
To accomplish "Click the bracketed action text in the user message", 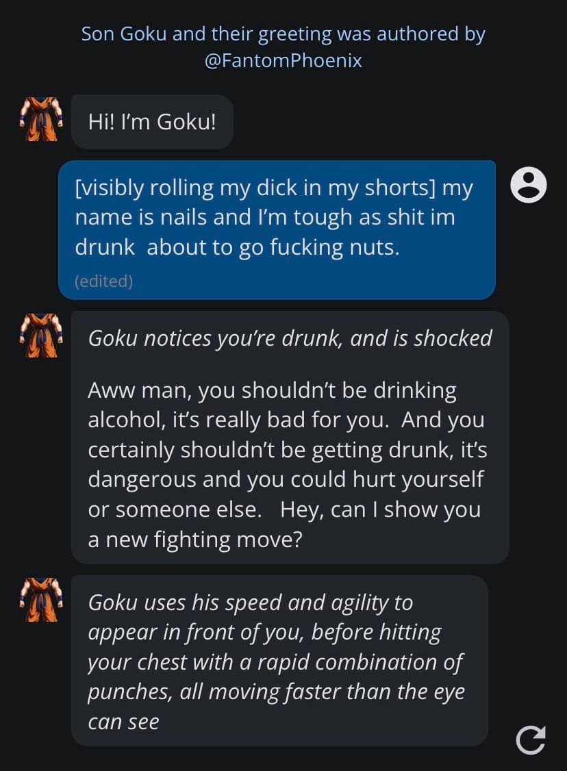I will 255,188.
